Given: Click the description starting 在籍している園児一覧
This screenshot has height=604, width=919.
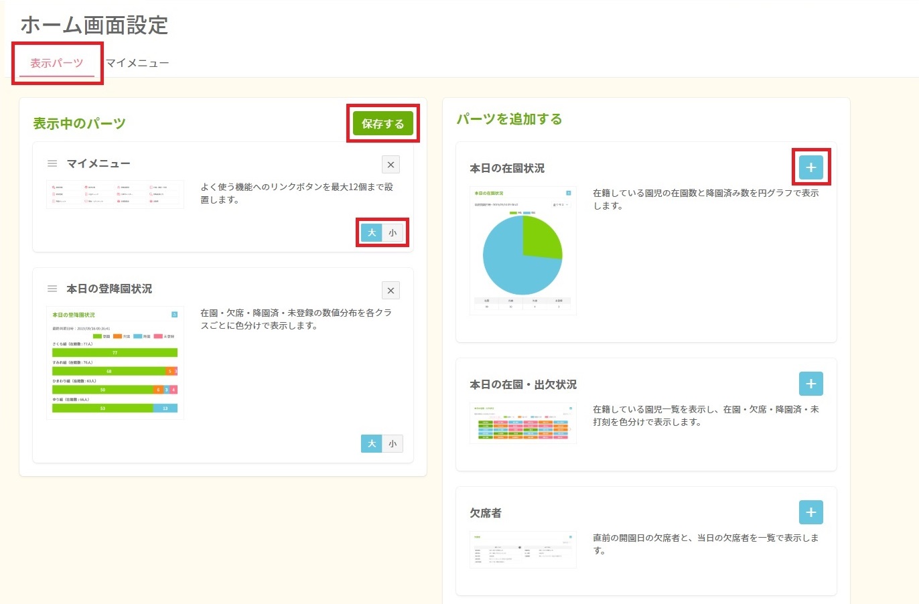Looking at the screenshot, I should tap(706, 416).
